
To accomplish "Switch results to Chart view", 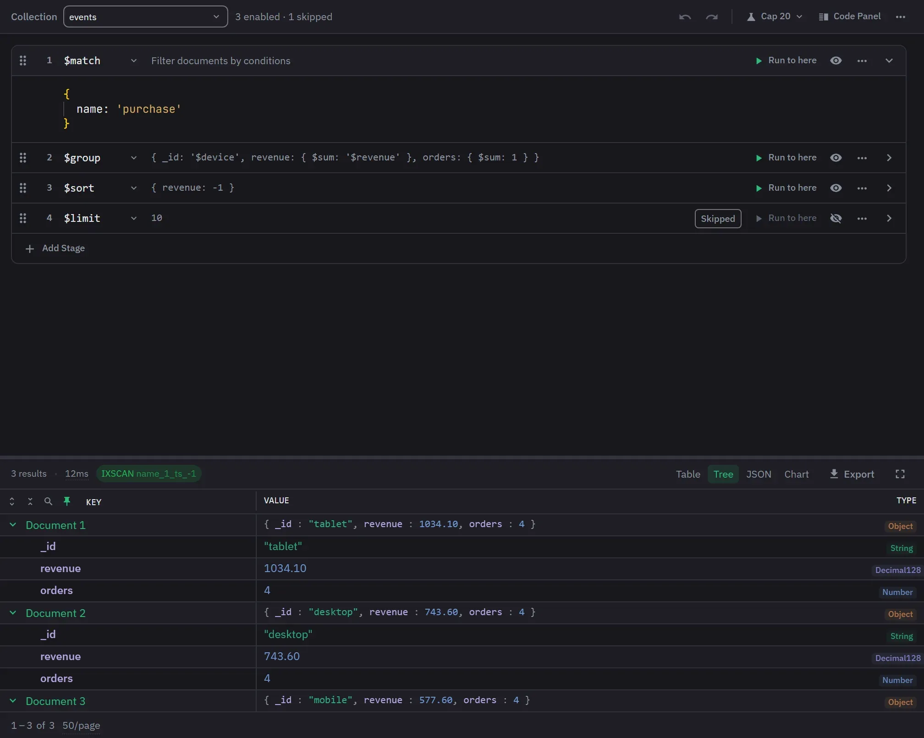I will [796, 474].
